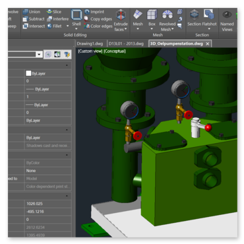The height and width of the screenshot is (244, 244).
Task: Click the 1395.4939 value
Action: [48, 235]
